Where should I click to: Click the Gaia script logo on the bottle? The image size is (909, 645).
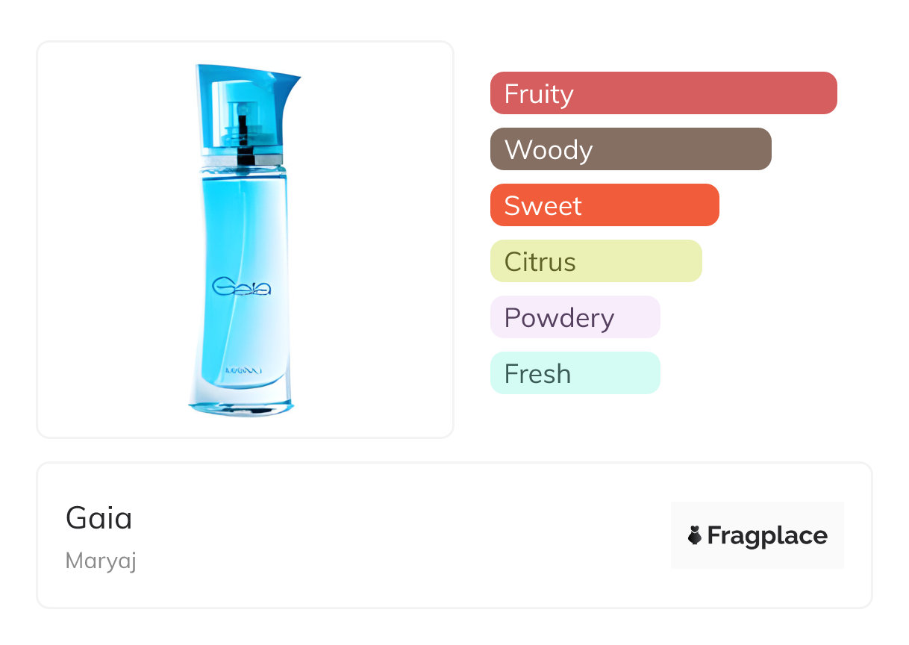(x=241, y=287)
